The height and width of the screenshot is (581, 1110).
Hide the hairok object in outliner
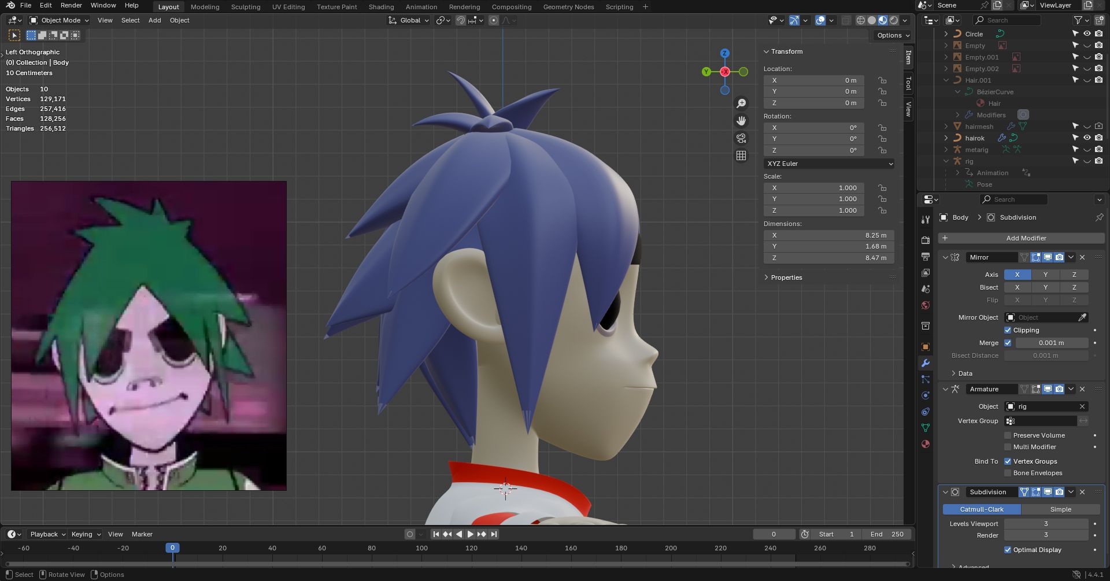[1087, 138]
